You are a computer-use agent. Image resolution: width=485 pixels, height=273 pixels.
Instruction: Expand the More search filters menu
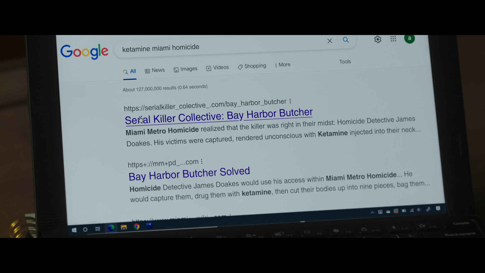click(x=282, y=65)
